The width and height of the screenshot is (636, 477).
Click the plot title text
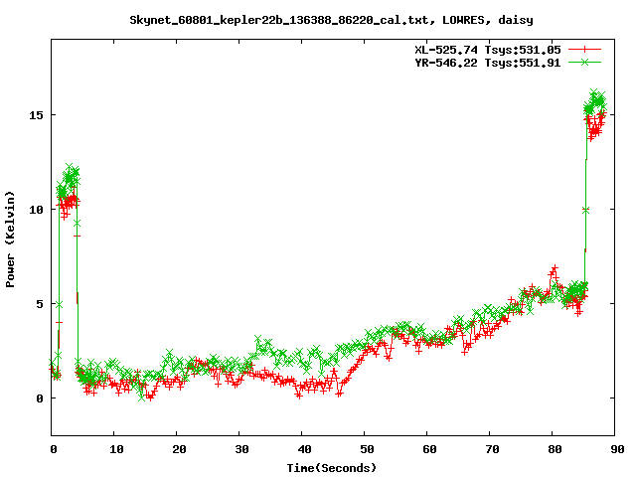click(331, 20)
